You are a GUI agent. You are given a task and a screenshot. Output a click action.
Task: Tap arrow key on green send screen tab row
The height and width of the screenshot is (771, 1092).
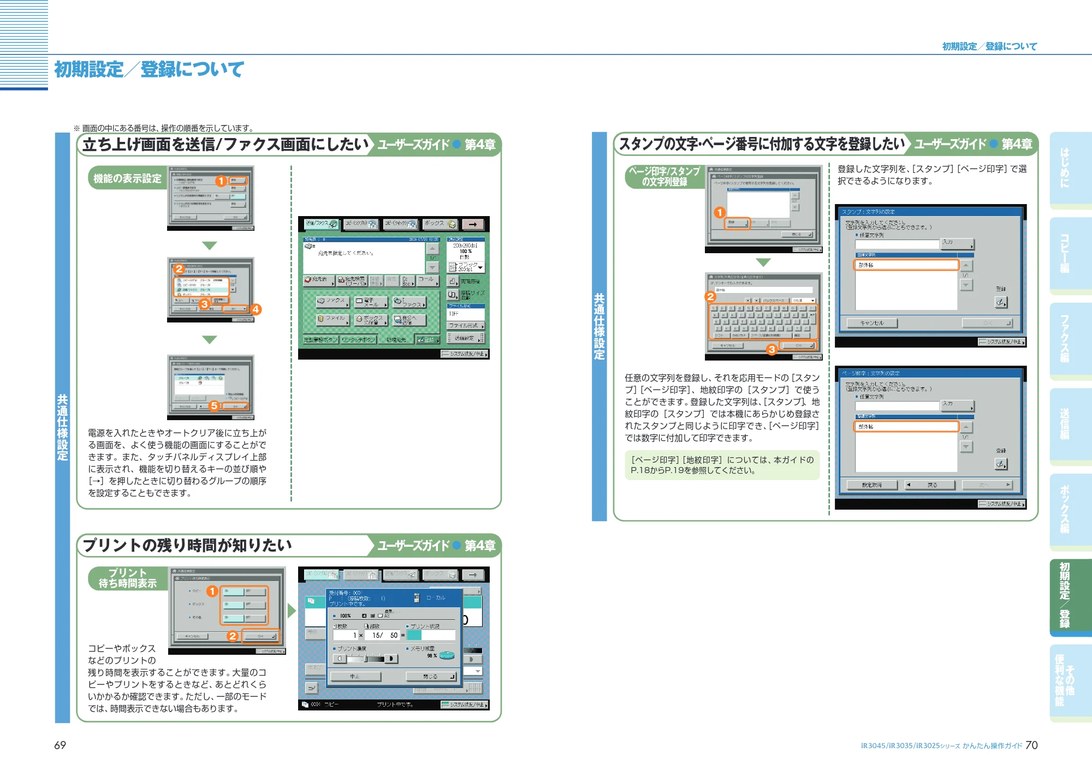click(473, 224)
